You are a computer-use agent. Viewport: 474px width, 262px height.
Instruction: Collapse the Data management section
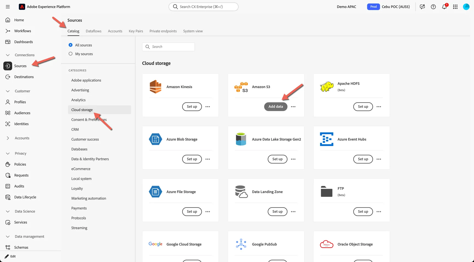pos(8,237)
